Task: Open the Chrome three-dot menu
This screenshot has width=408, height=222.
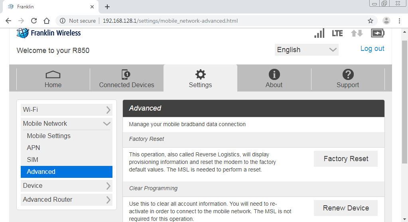Action: click(399, 21)
